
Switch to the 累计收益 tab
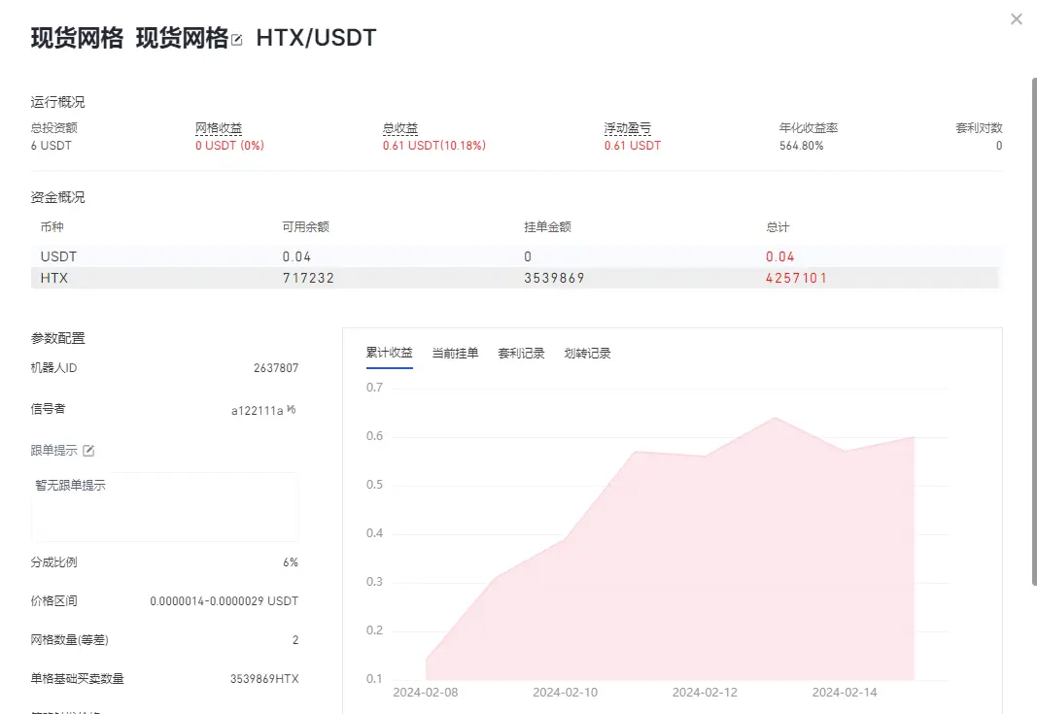[390, 353]
